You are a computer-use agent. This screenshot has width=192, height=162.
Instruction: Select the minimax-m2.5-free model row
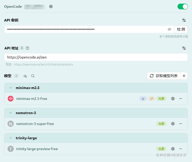pos(96,99)
